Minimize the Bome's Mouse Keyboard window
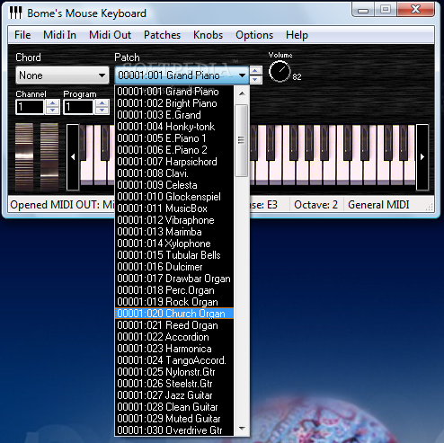This screenshot has width=444, height=443. pos(363,10)
